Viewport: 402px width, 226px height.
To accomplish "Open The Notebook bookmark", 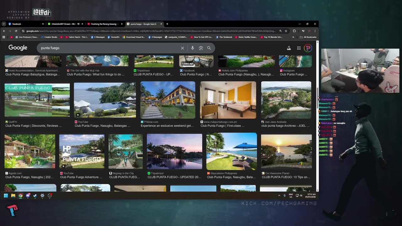I will coord(224,37).
